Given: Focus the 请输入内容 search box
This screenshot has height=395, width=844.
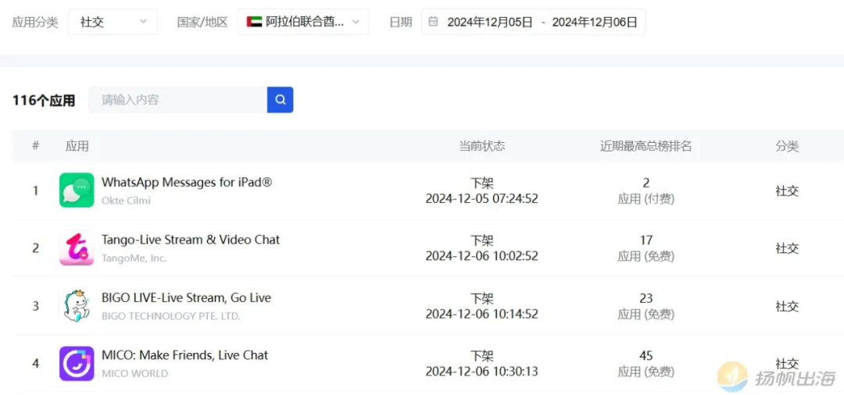Looking at the screenshot, I should pos(178,99).
